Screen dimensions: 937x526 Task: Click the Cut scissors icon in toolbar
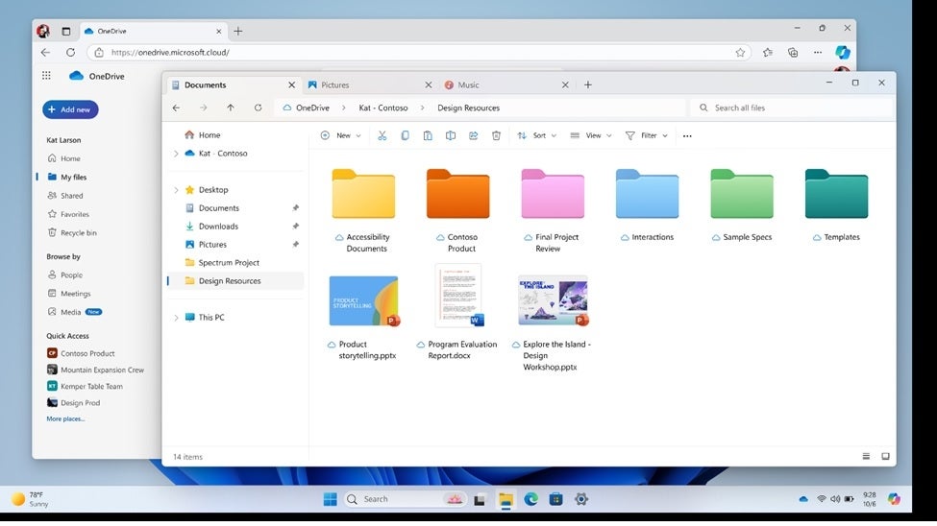(x=382, y=135)
